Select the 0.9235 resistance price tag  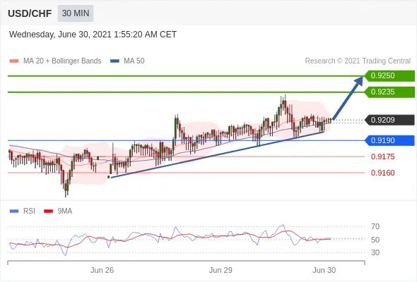click(x=389, y=92)
